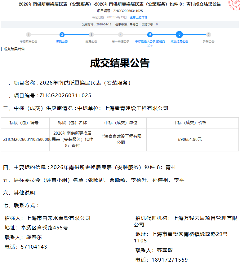Click step 3 circle for 变更公告
This screenshot has width=240, height=265.
(91, 35)
